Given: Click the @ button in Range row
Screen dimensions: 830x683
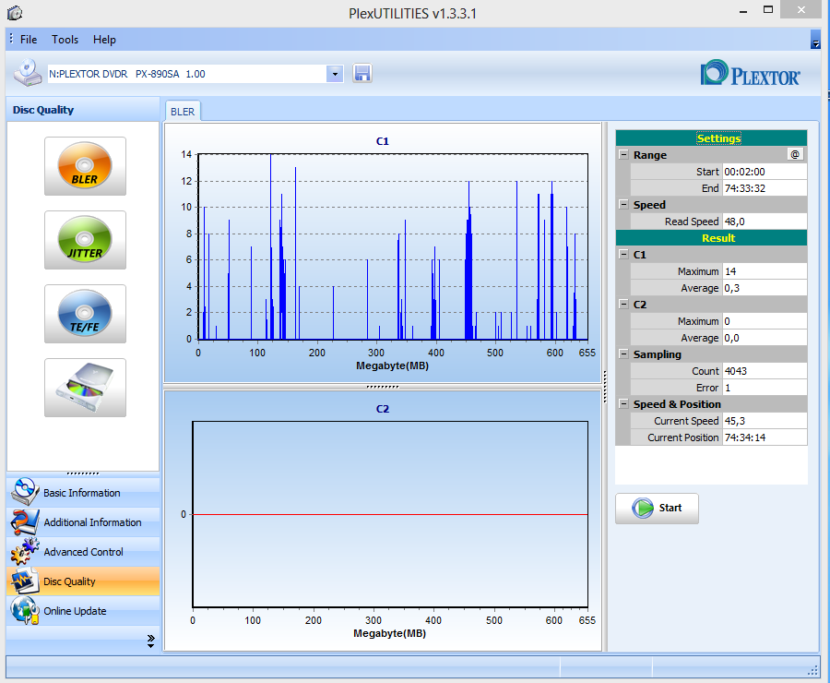Looking at the screenshot, I should [795, 154].
